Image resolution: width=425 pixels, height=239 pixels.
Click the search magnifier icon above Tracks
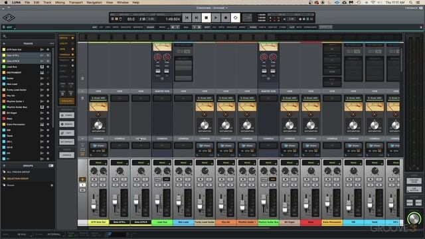point(5,36)
